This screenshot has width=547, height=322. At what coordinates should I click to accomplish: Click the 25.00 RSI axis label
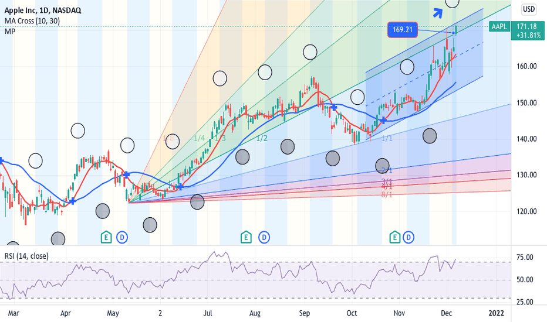pos(525,302)
